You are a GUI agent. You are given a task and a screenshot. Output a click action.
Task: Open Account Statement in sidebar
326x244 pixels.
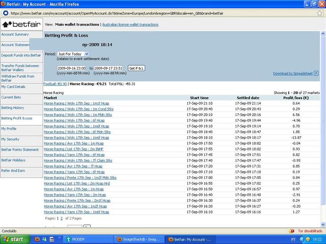click(15, 45)
